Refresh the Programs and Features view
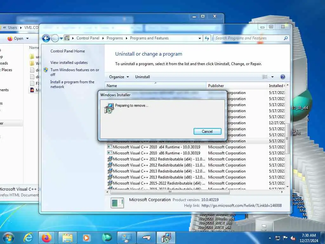 [x=207, y=38]
